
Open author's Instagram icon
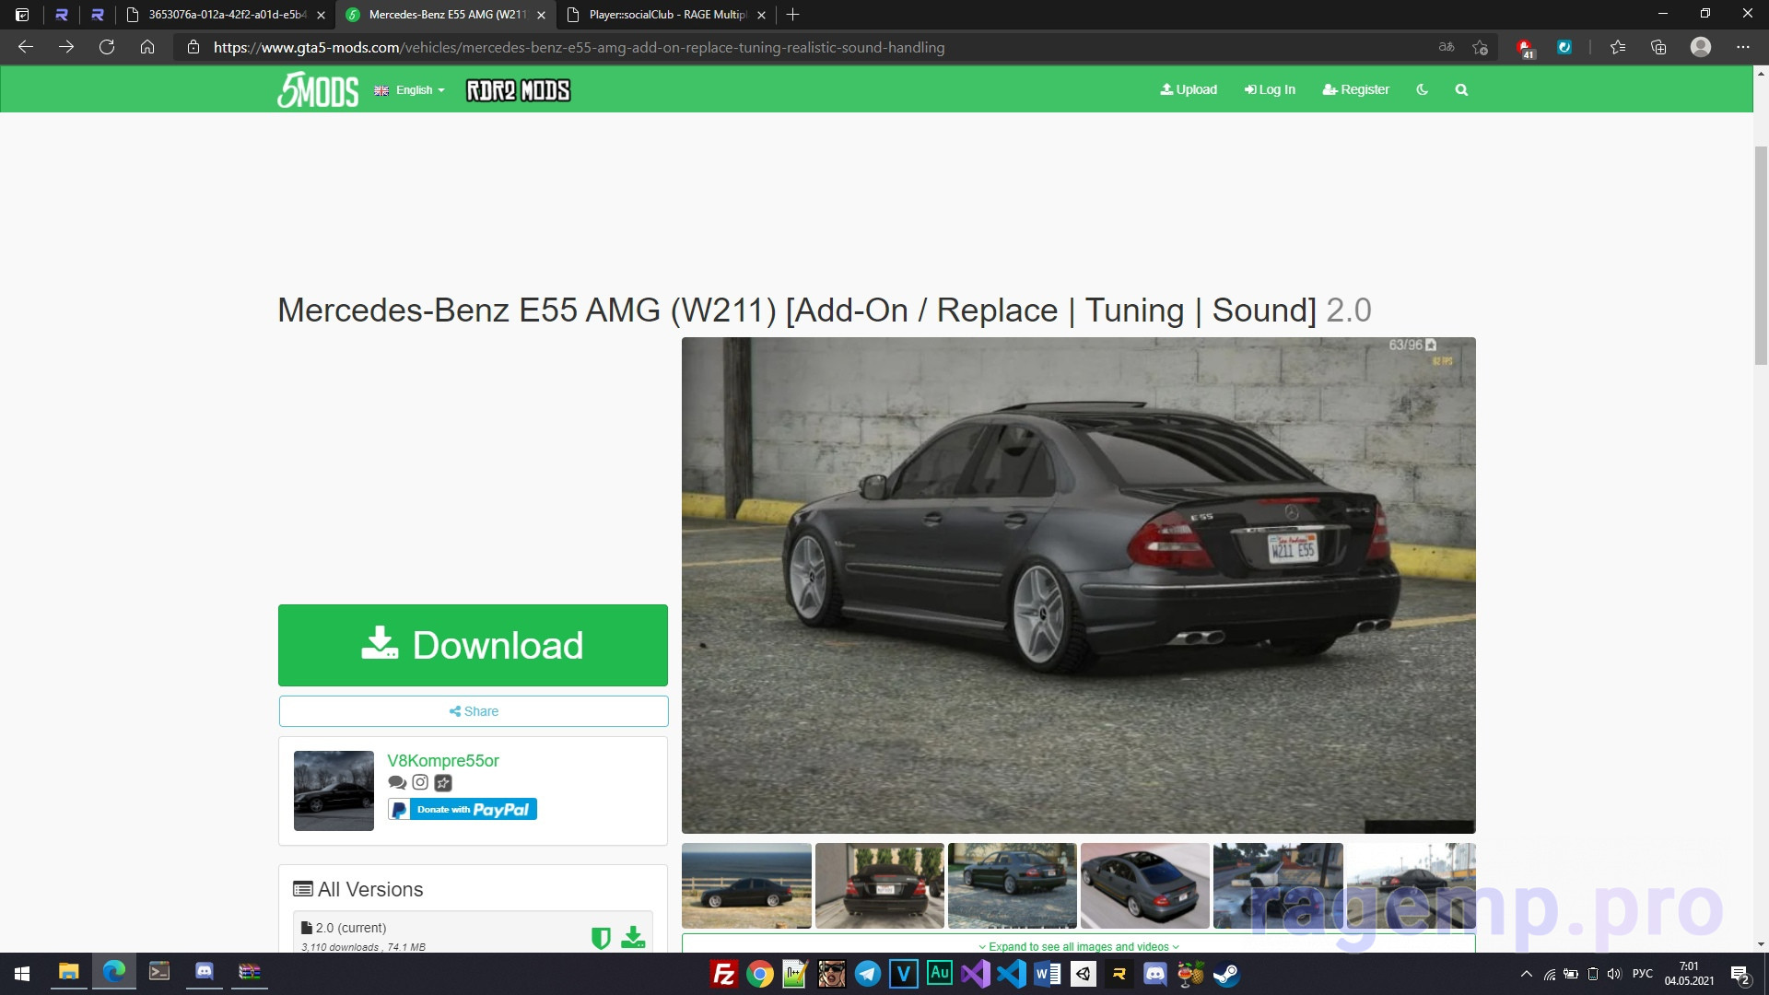coord(420,782)
